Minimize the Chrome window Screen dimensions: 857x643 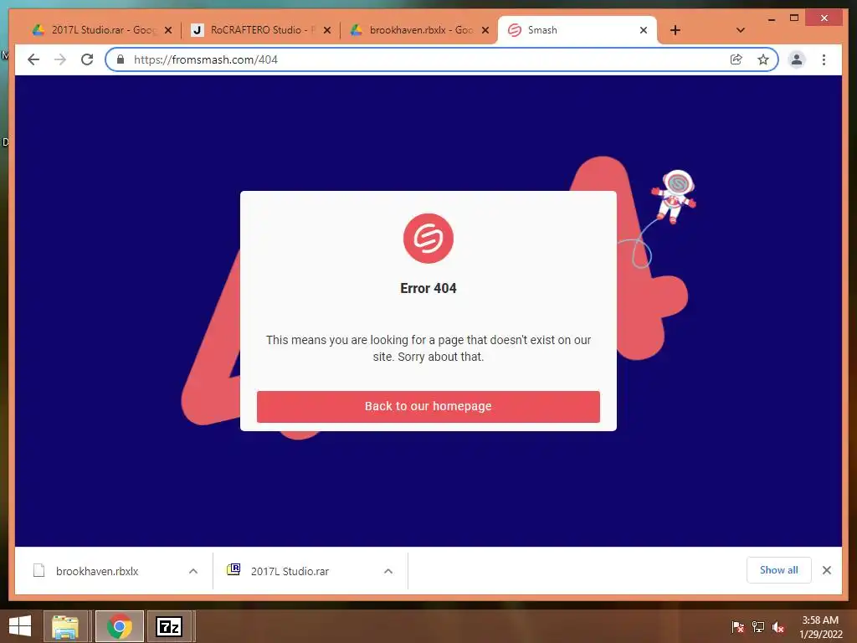[x=771, y=18]
